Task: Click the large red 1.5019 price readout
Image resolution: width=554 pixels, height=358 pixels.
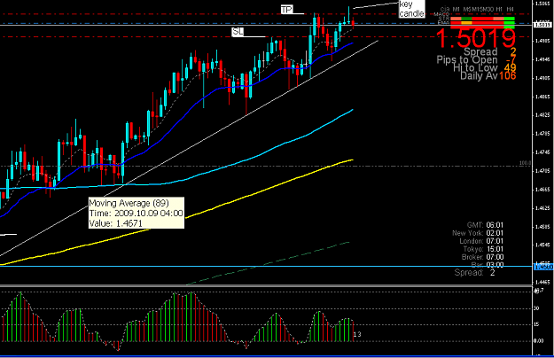Action: (475, 38)
